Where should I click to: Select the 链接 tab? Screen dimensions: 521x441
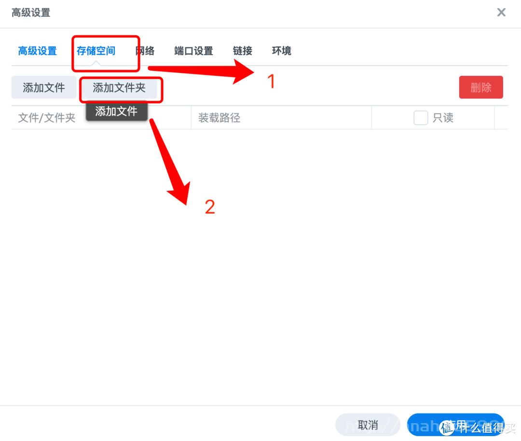coord(243,51)
